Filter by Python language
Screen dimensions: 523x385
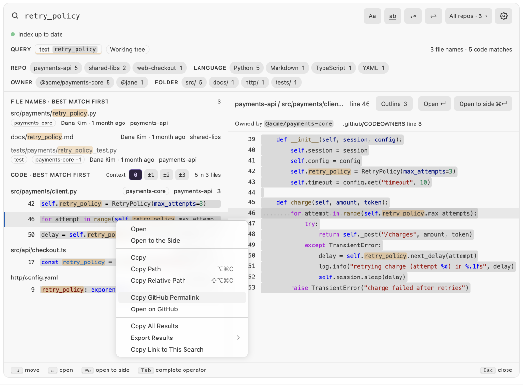point(246,68)
